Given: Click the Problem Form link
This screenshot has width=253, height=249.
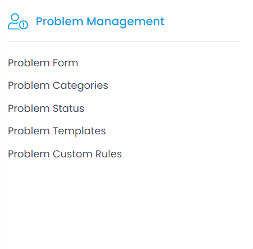Looking at the screenshot, I should point(43,63).
